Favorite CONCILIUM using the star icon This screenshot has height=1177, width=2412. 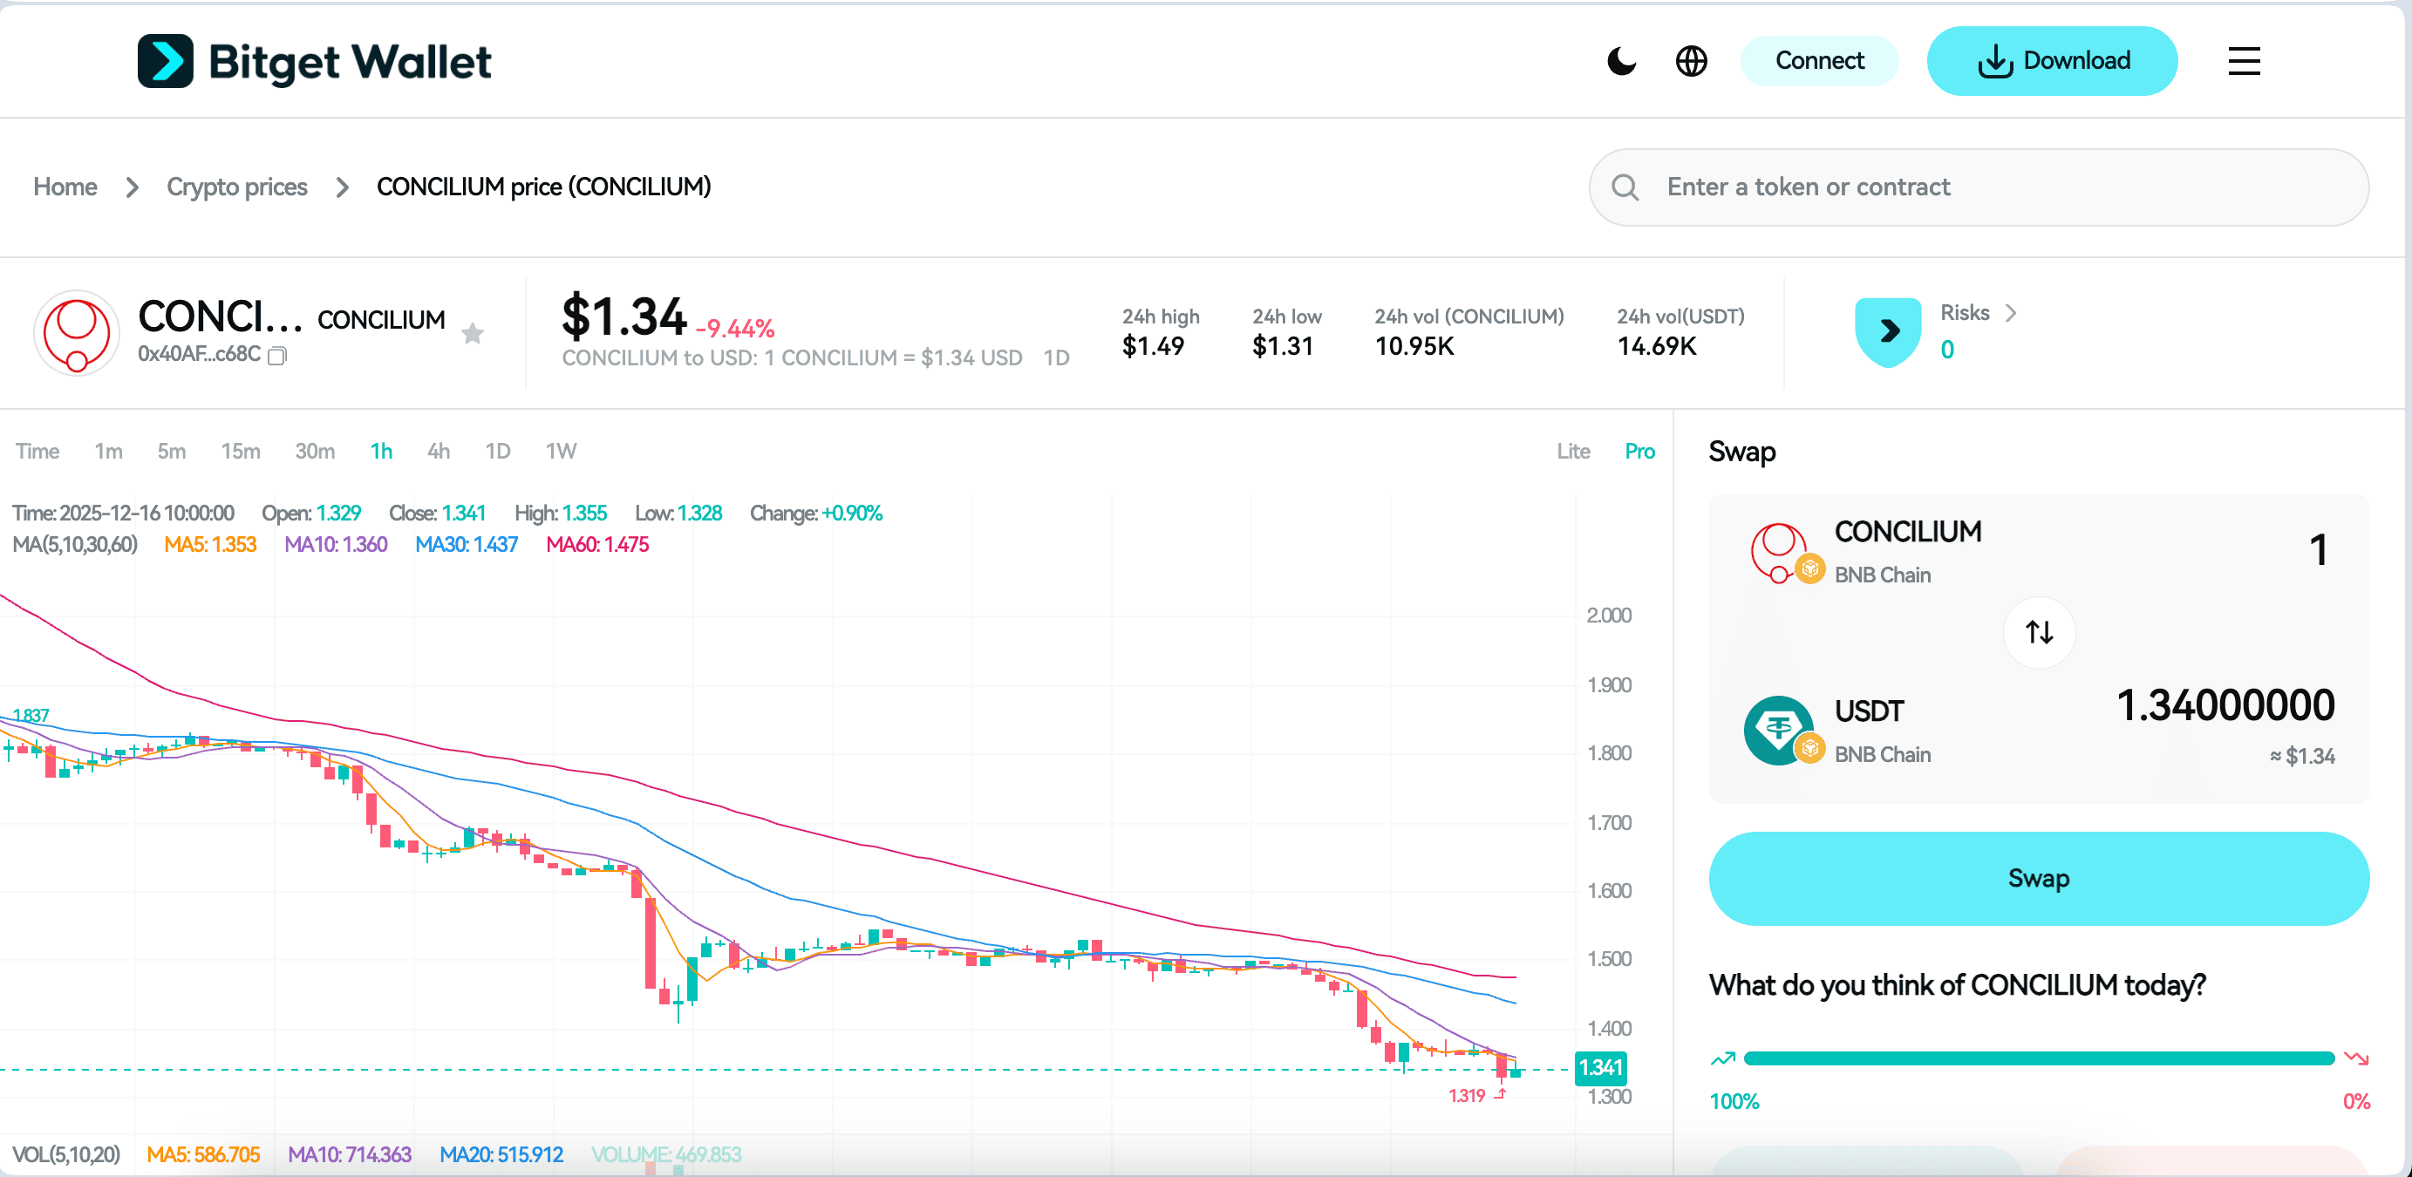(474, 333)
